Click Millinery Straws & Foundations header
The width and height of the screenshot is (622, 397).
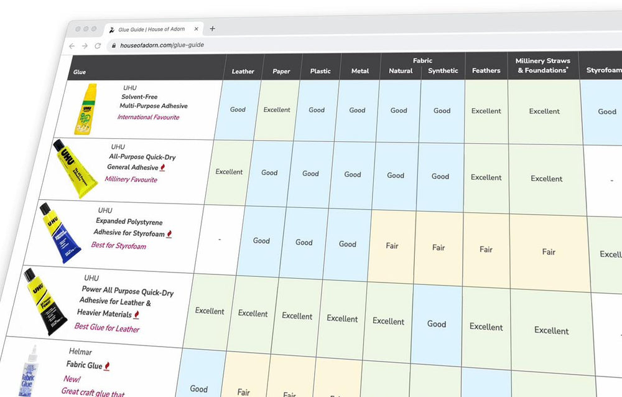tap(542, 65)
